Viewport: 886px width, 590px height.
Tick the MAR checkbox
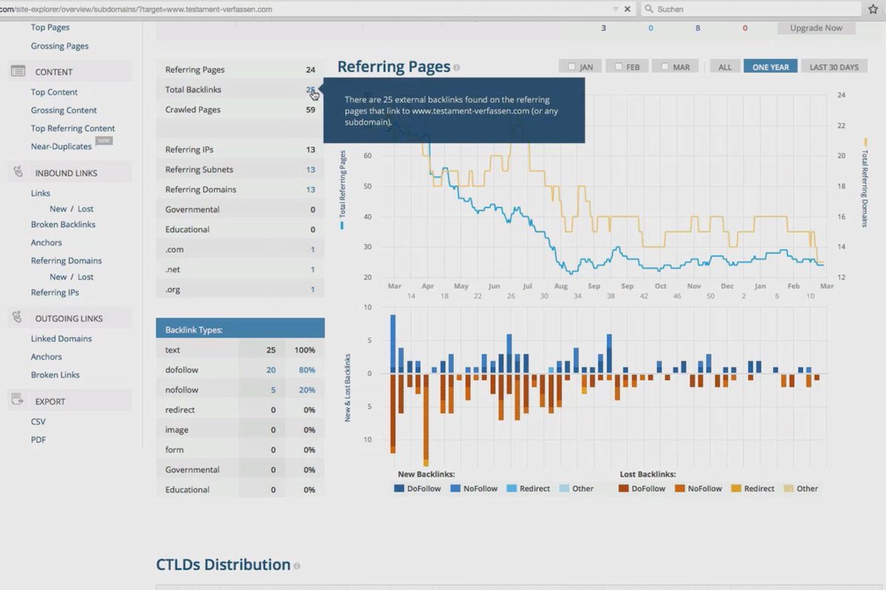664,67
